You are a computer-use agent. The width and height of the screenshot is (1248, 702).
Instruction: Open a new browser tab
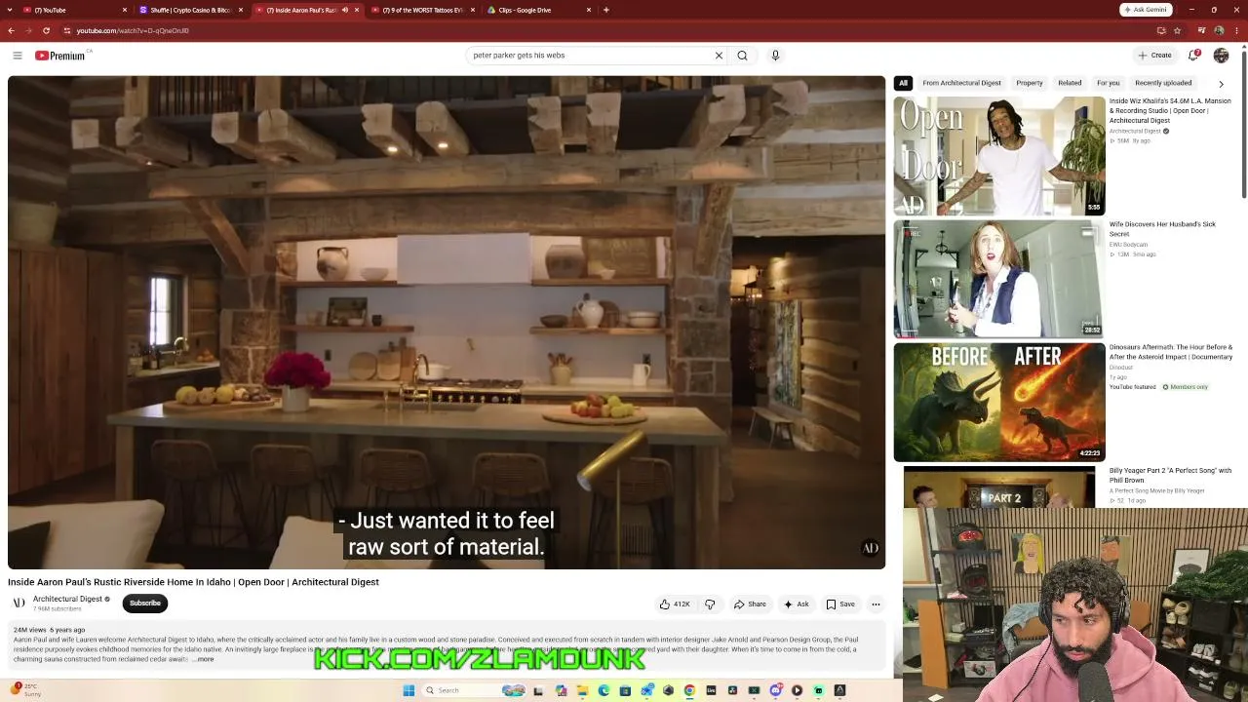[x=606, y=10]
